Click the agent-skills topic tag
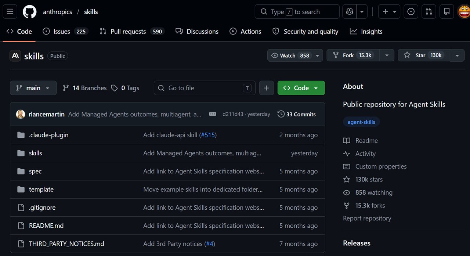 361,122
